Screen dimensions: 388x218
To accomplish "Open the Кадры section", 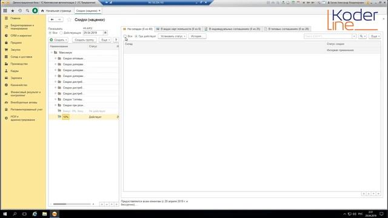I will 15,71.
